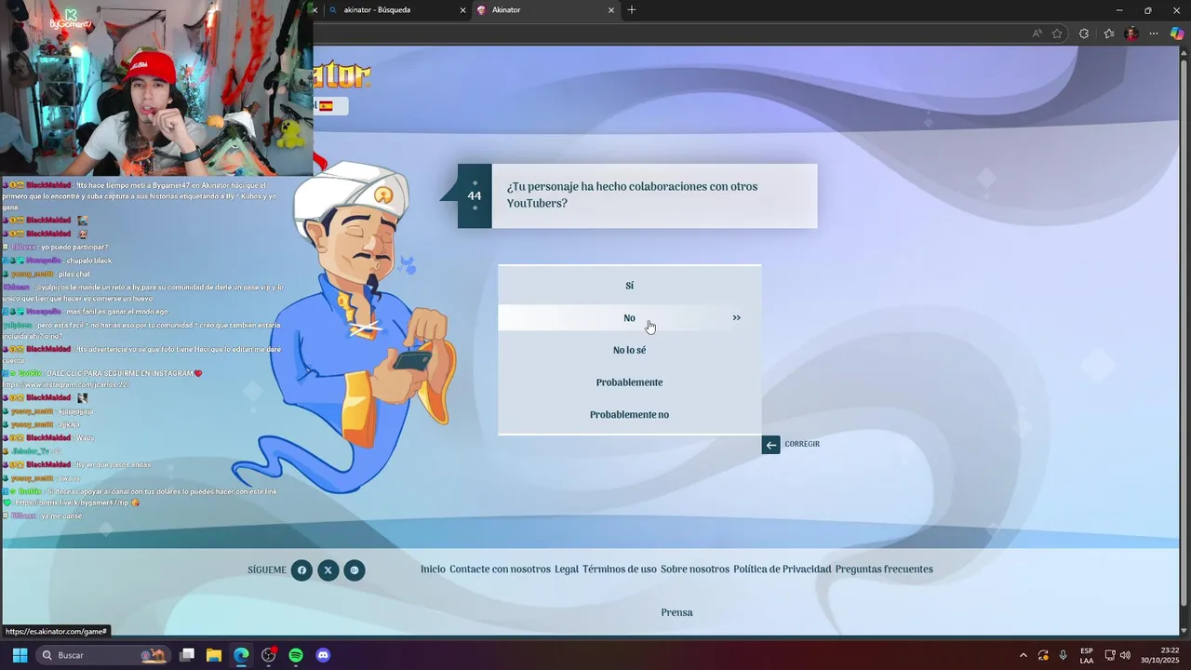Open Edge settings and more menu

(x=1154, y=33)
